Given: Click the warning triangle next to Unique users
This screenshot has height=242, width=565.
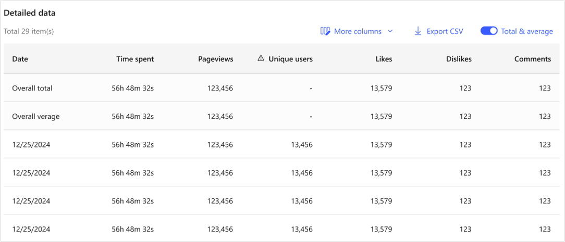Looking at the screenshot, I should click(x=261, y=59).
